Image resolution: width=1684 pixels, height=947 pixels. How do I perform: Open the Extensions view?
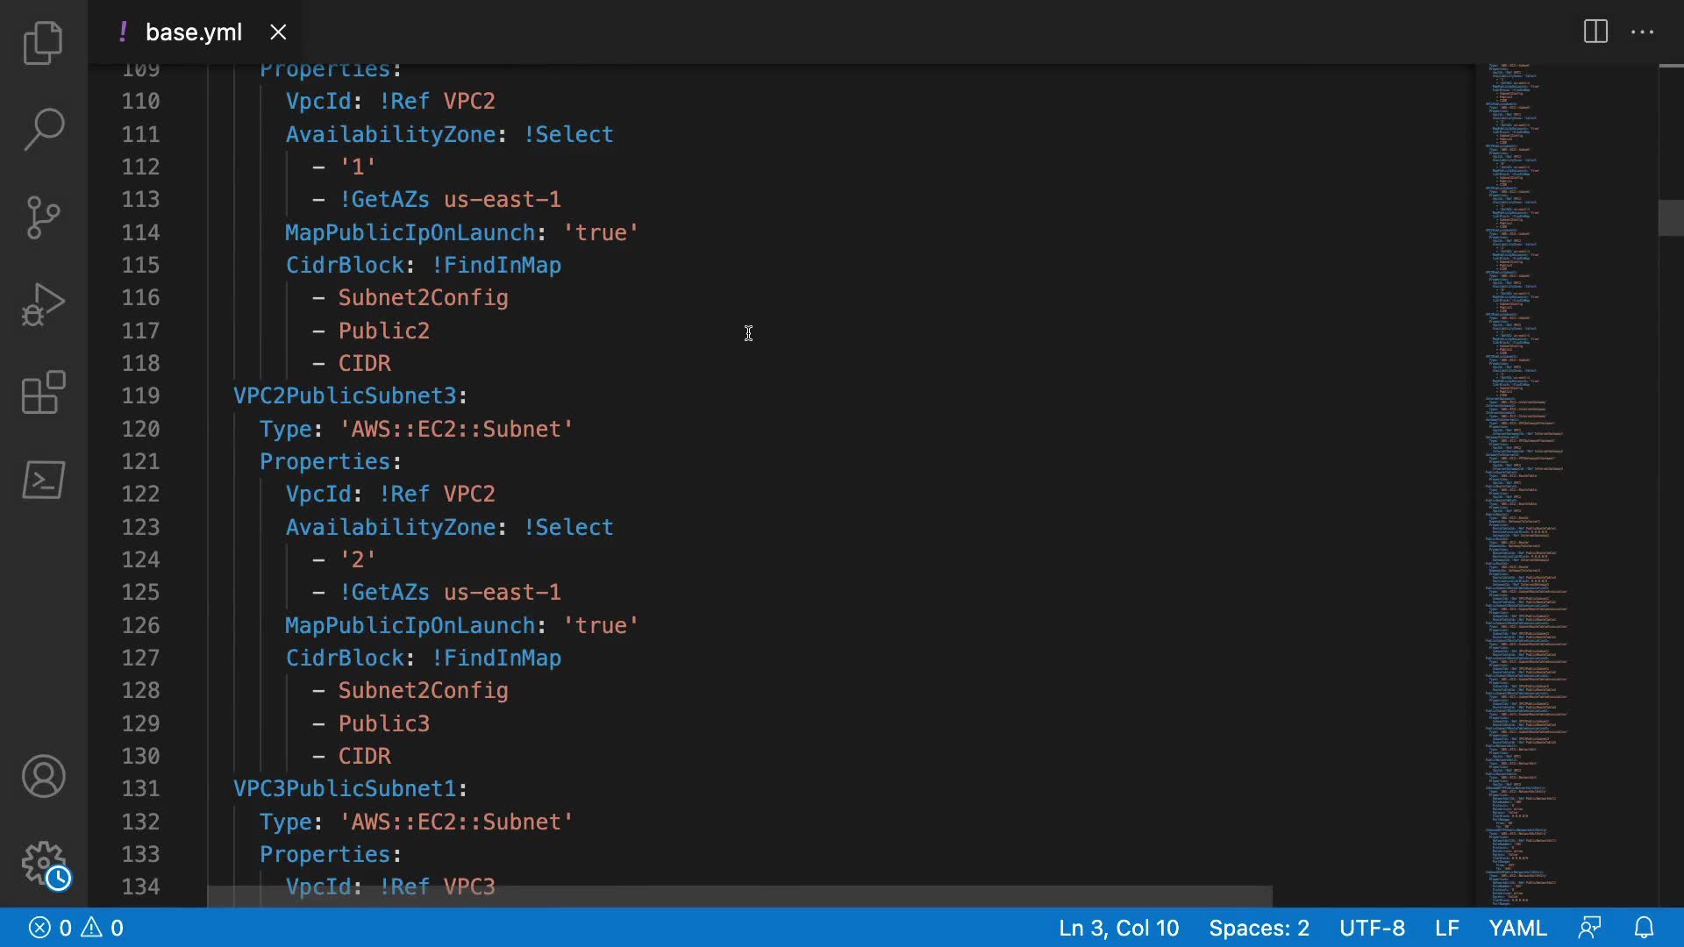43,392
